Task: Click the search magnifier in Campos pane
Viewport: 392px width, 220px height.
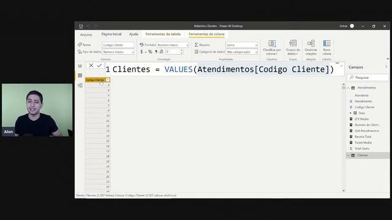Action: 352,78
